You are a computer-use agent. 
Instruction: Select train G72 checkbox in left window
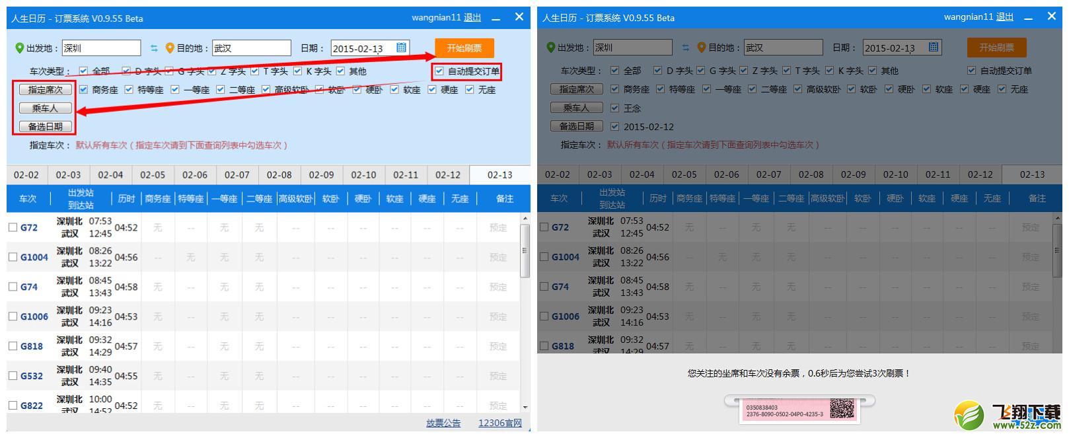click(13, 227)
